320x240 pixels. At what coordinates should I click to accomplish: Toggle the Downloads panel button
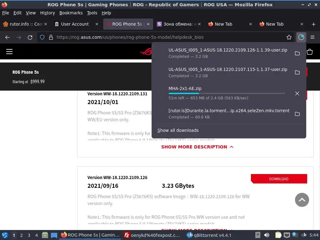click(301, 37)
